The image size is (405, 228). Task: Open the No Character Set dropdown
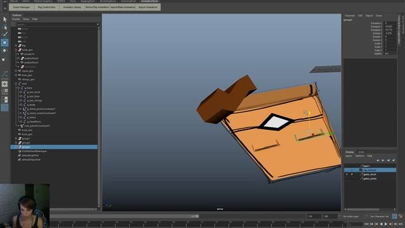coord(380,216)
